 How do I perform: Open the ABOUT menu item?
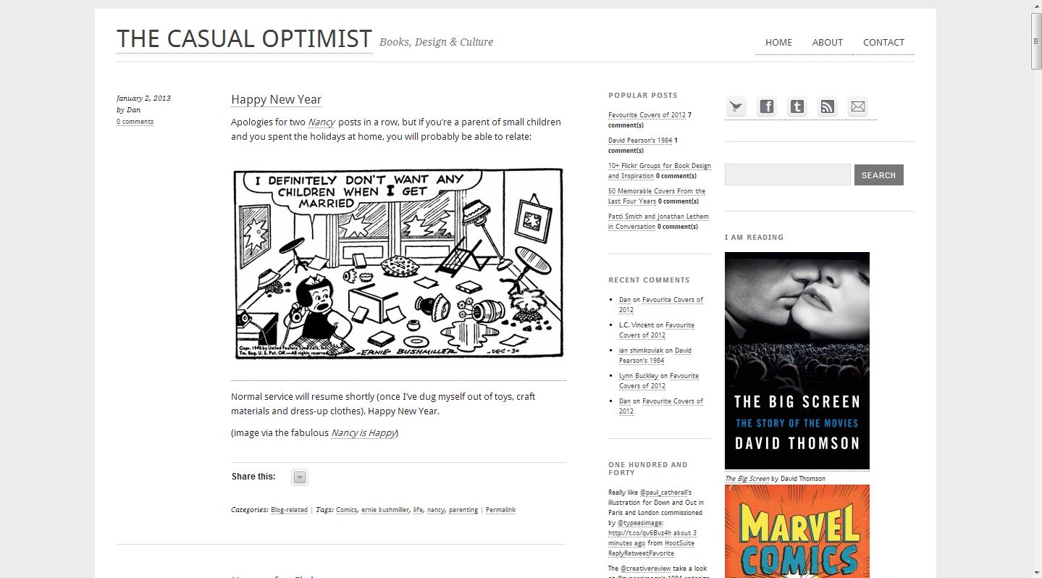827,42
